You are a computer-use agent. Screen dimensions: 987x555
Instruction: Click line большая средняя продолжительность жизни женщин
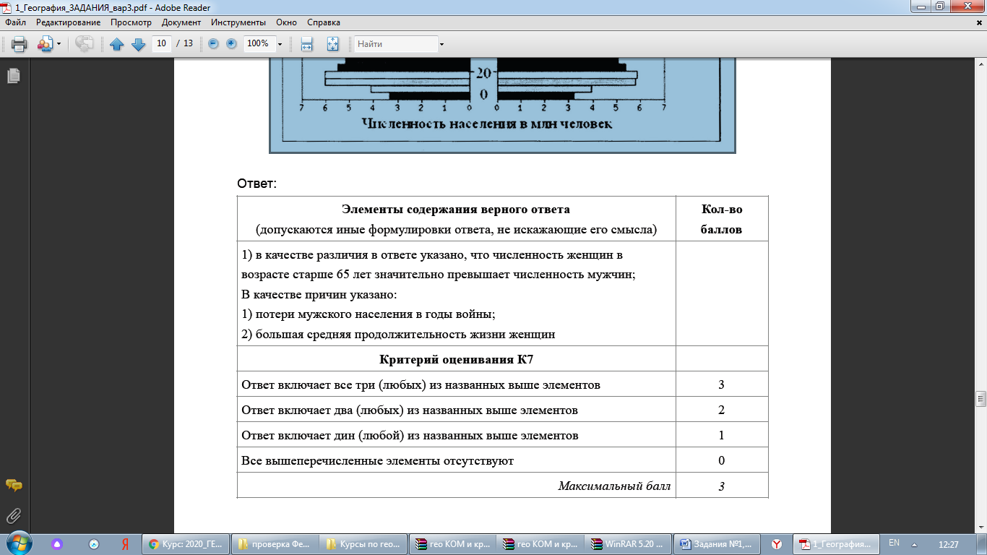(x=398, y=335)
